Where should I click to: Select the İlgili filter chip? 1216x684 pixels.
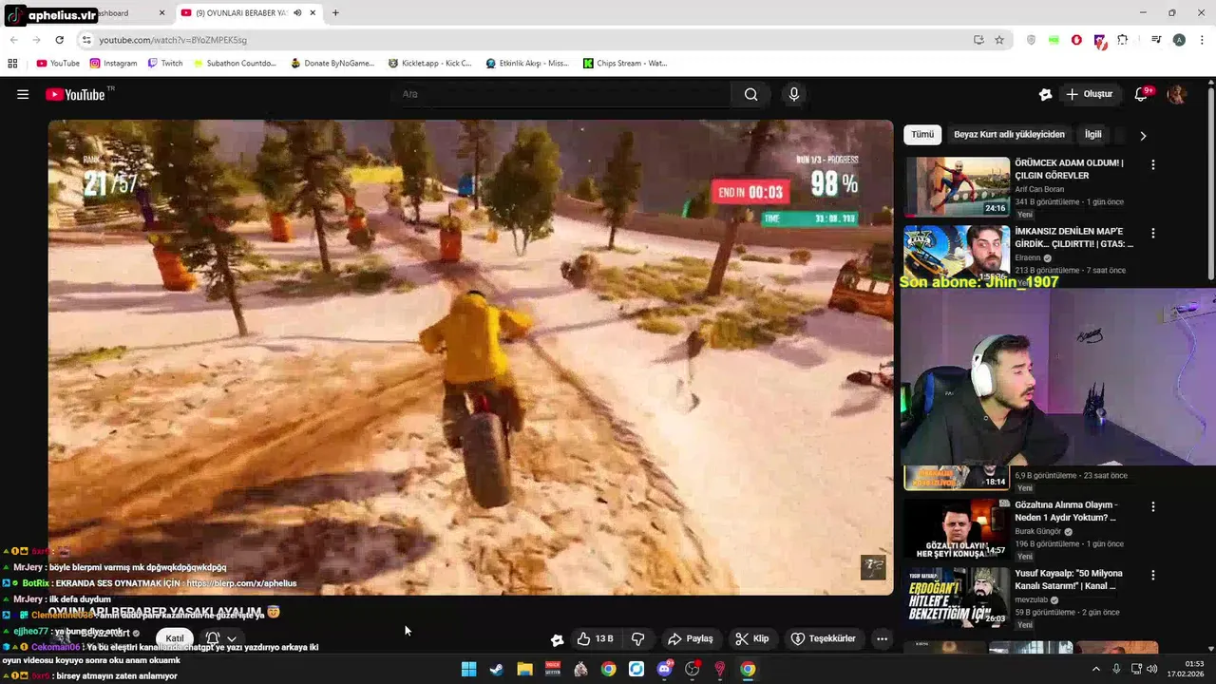1092,135
